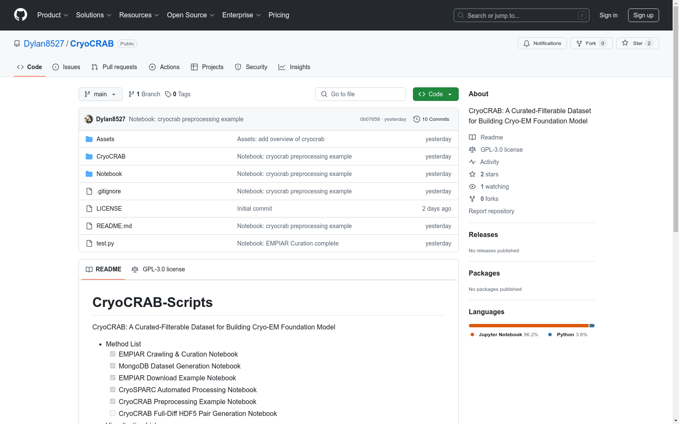
Task: Click the eye icon next to watching
Action: click(x=472, y=187)
